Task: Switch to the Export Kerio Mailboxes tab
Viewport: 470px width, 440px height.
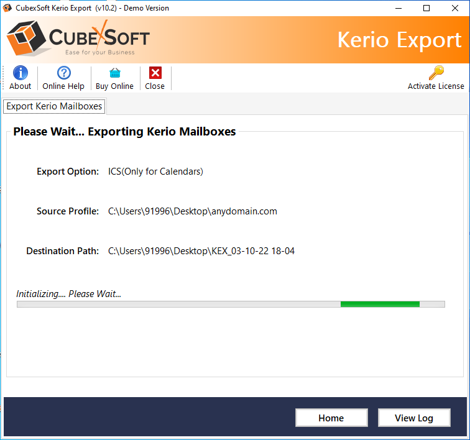Action: pos(54,106)
